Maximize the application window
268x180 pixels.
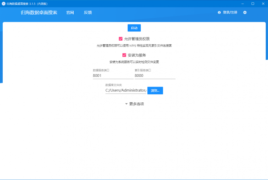(x=253, y=4)
